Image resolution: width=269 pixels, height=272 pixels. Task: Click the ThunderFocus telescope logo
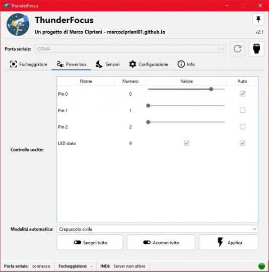(x=18, y=25)
